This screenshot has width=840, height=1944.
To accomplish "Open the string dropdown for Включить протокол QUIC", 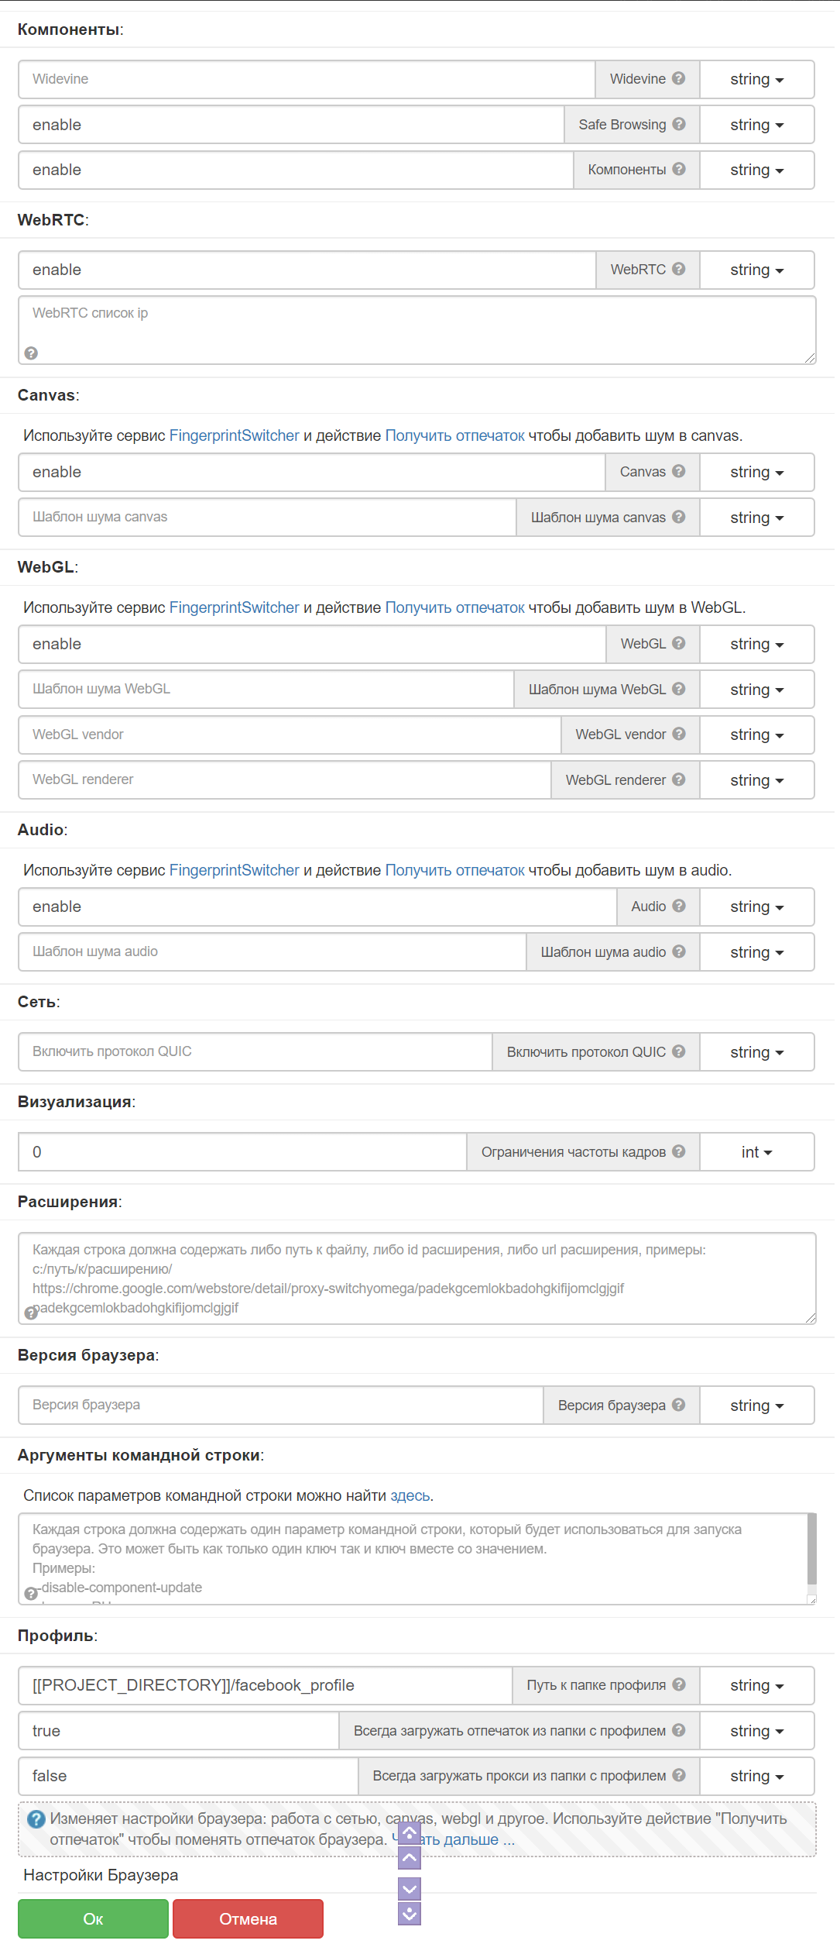I will (756, 1052).
